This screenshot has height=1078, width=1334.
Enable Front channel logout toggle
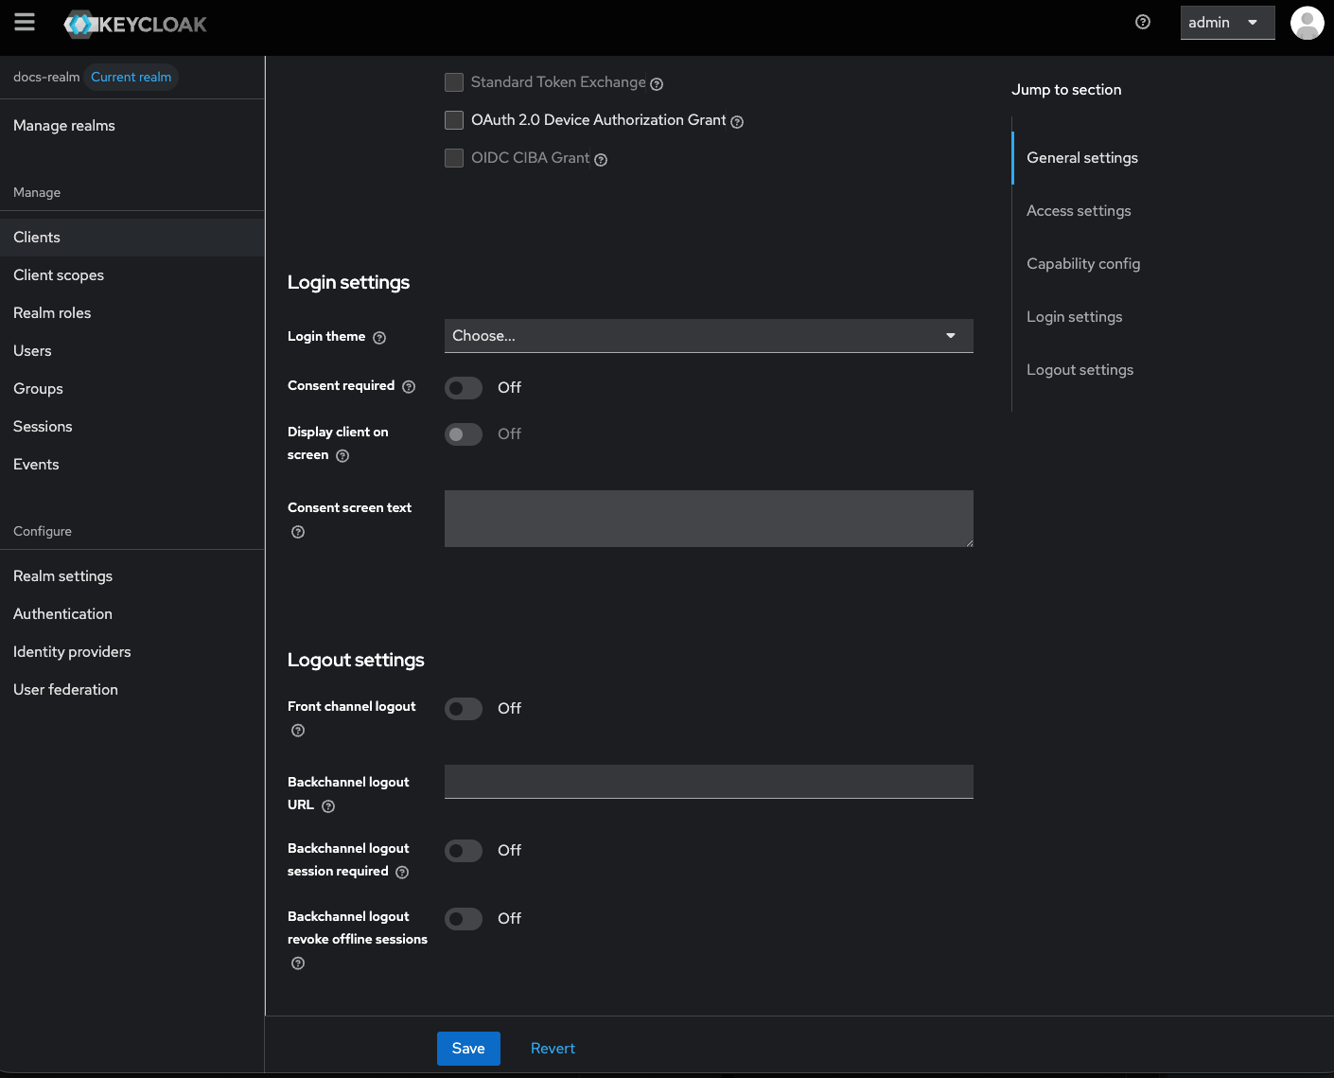464,709
